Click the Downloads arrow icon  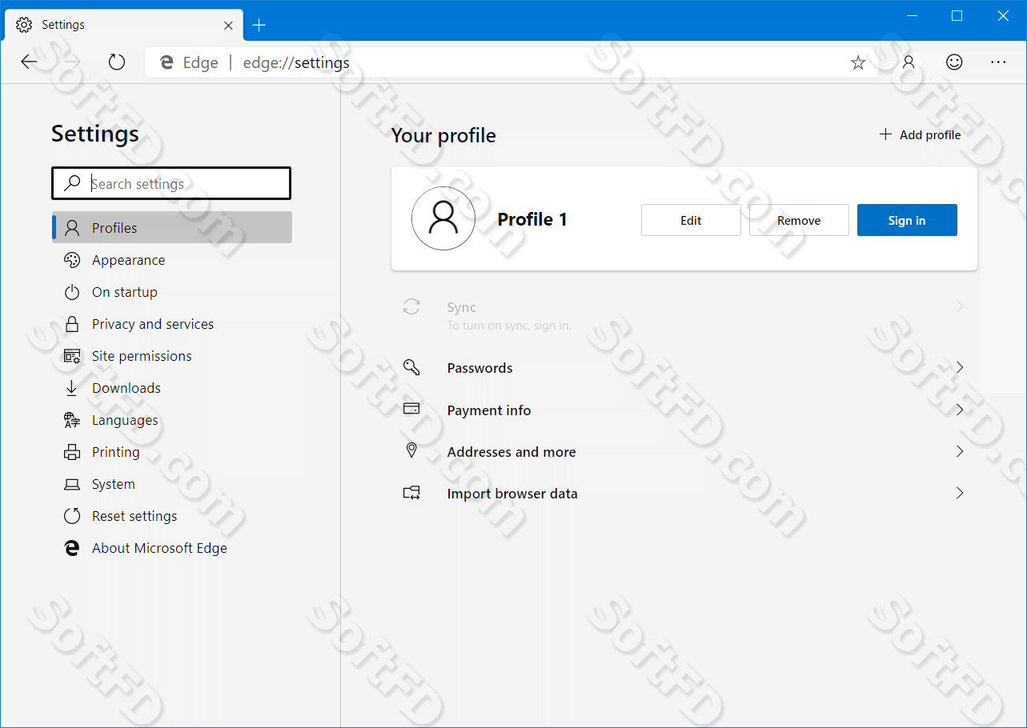click(72, 388)
